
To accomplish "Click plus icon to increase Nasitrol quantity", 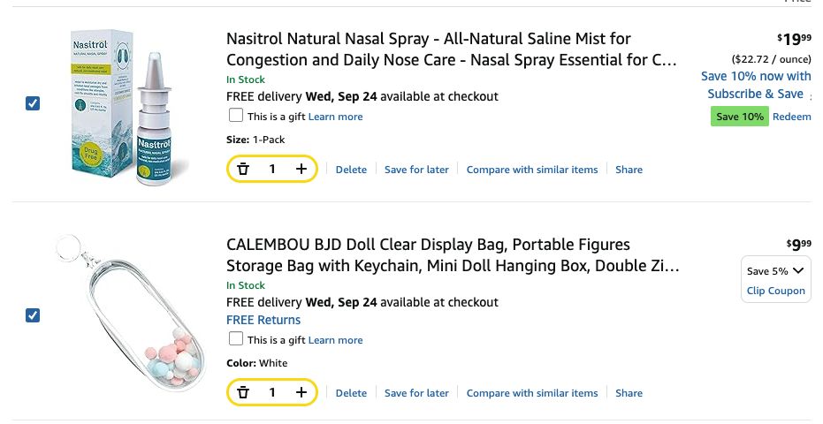I will 301,169.
